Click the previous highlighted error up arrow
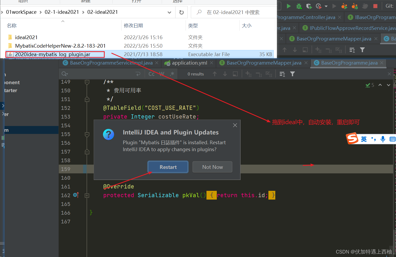This screenshot has width=396, height=257. coord(380,85)
